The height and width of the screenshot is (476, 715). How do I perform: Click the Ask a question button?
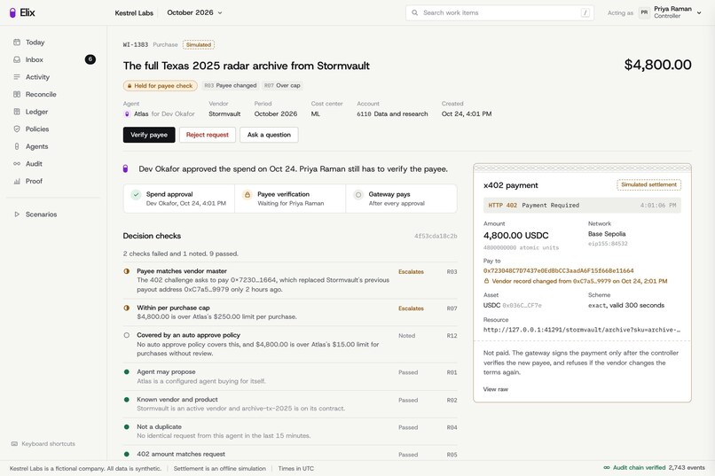269,135
